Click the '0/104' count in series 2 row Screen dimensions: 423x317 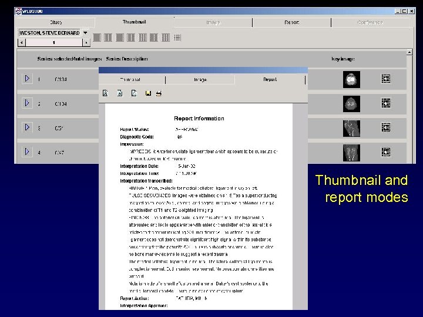61,104
